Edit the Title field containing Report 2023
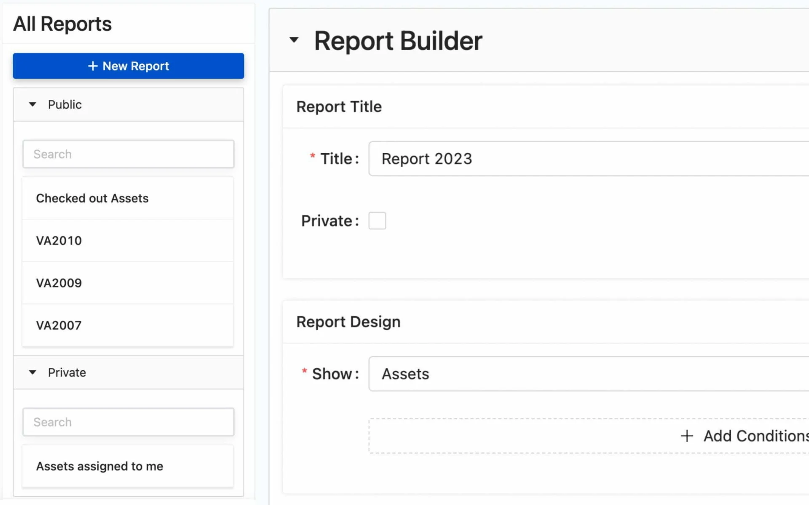Image resolution: width=809 pixels, height=505 pixels. point(589,159)
